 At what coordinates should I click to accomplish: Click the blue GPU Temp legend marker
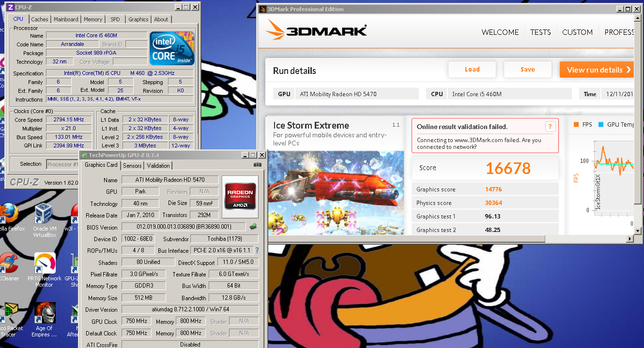click(x=601, y=125)
